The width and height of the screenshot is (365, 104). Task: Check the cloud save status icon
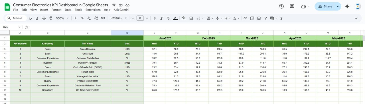[127, 5]
